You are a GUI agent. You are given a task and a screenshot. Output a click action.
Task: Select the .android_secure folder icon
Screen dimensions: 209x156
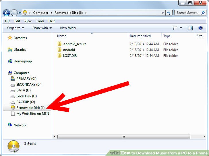[x=59, y=44]
